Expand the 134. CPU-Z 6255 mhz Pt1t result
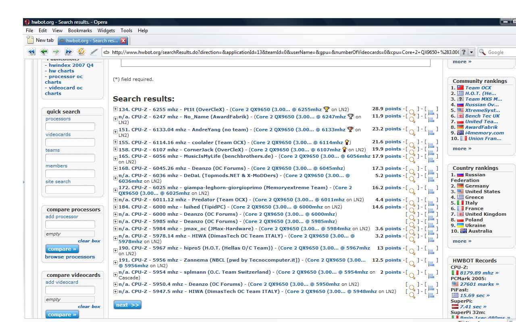The image size is (516, 322). (115, 109)
